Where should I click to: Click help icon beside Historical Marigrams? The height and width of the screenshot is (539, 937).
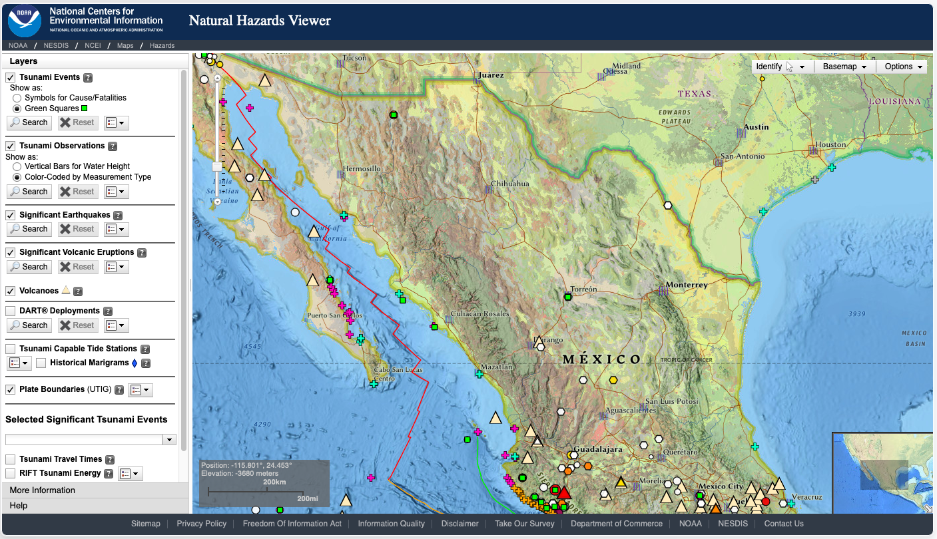point(146,363)
